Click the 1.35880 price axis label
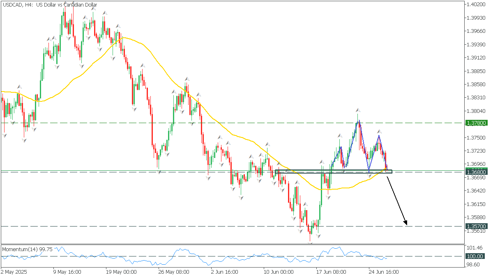 point(477,217)
